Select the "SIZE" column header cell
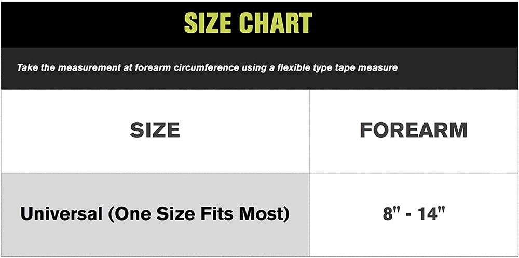 tap(155, 130)
